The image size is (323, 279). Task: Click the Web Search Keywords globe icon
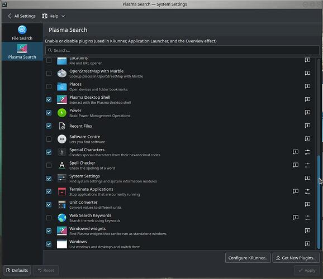(62, 218)
